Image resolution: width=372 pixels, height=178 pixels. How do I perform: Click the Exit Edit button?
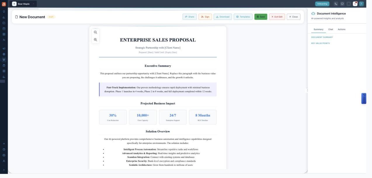[x=277, y=17]
